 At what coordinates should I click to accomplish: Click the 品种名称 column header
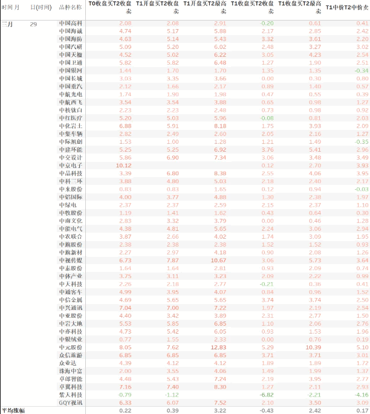click(71, 7)
